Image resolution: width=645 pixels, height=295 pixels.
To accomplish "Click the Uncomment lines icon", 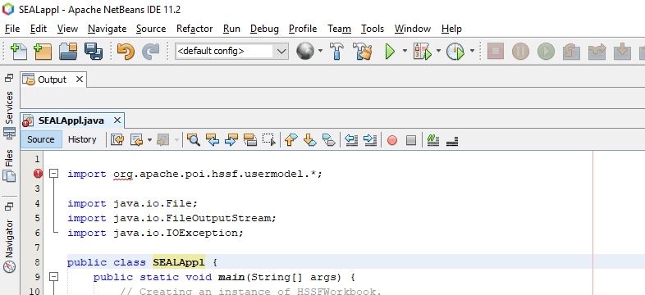I will tap(452, 141).
